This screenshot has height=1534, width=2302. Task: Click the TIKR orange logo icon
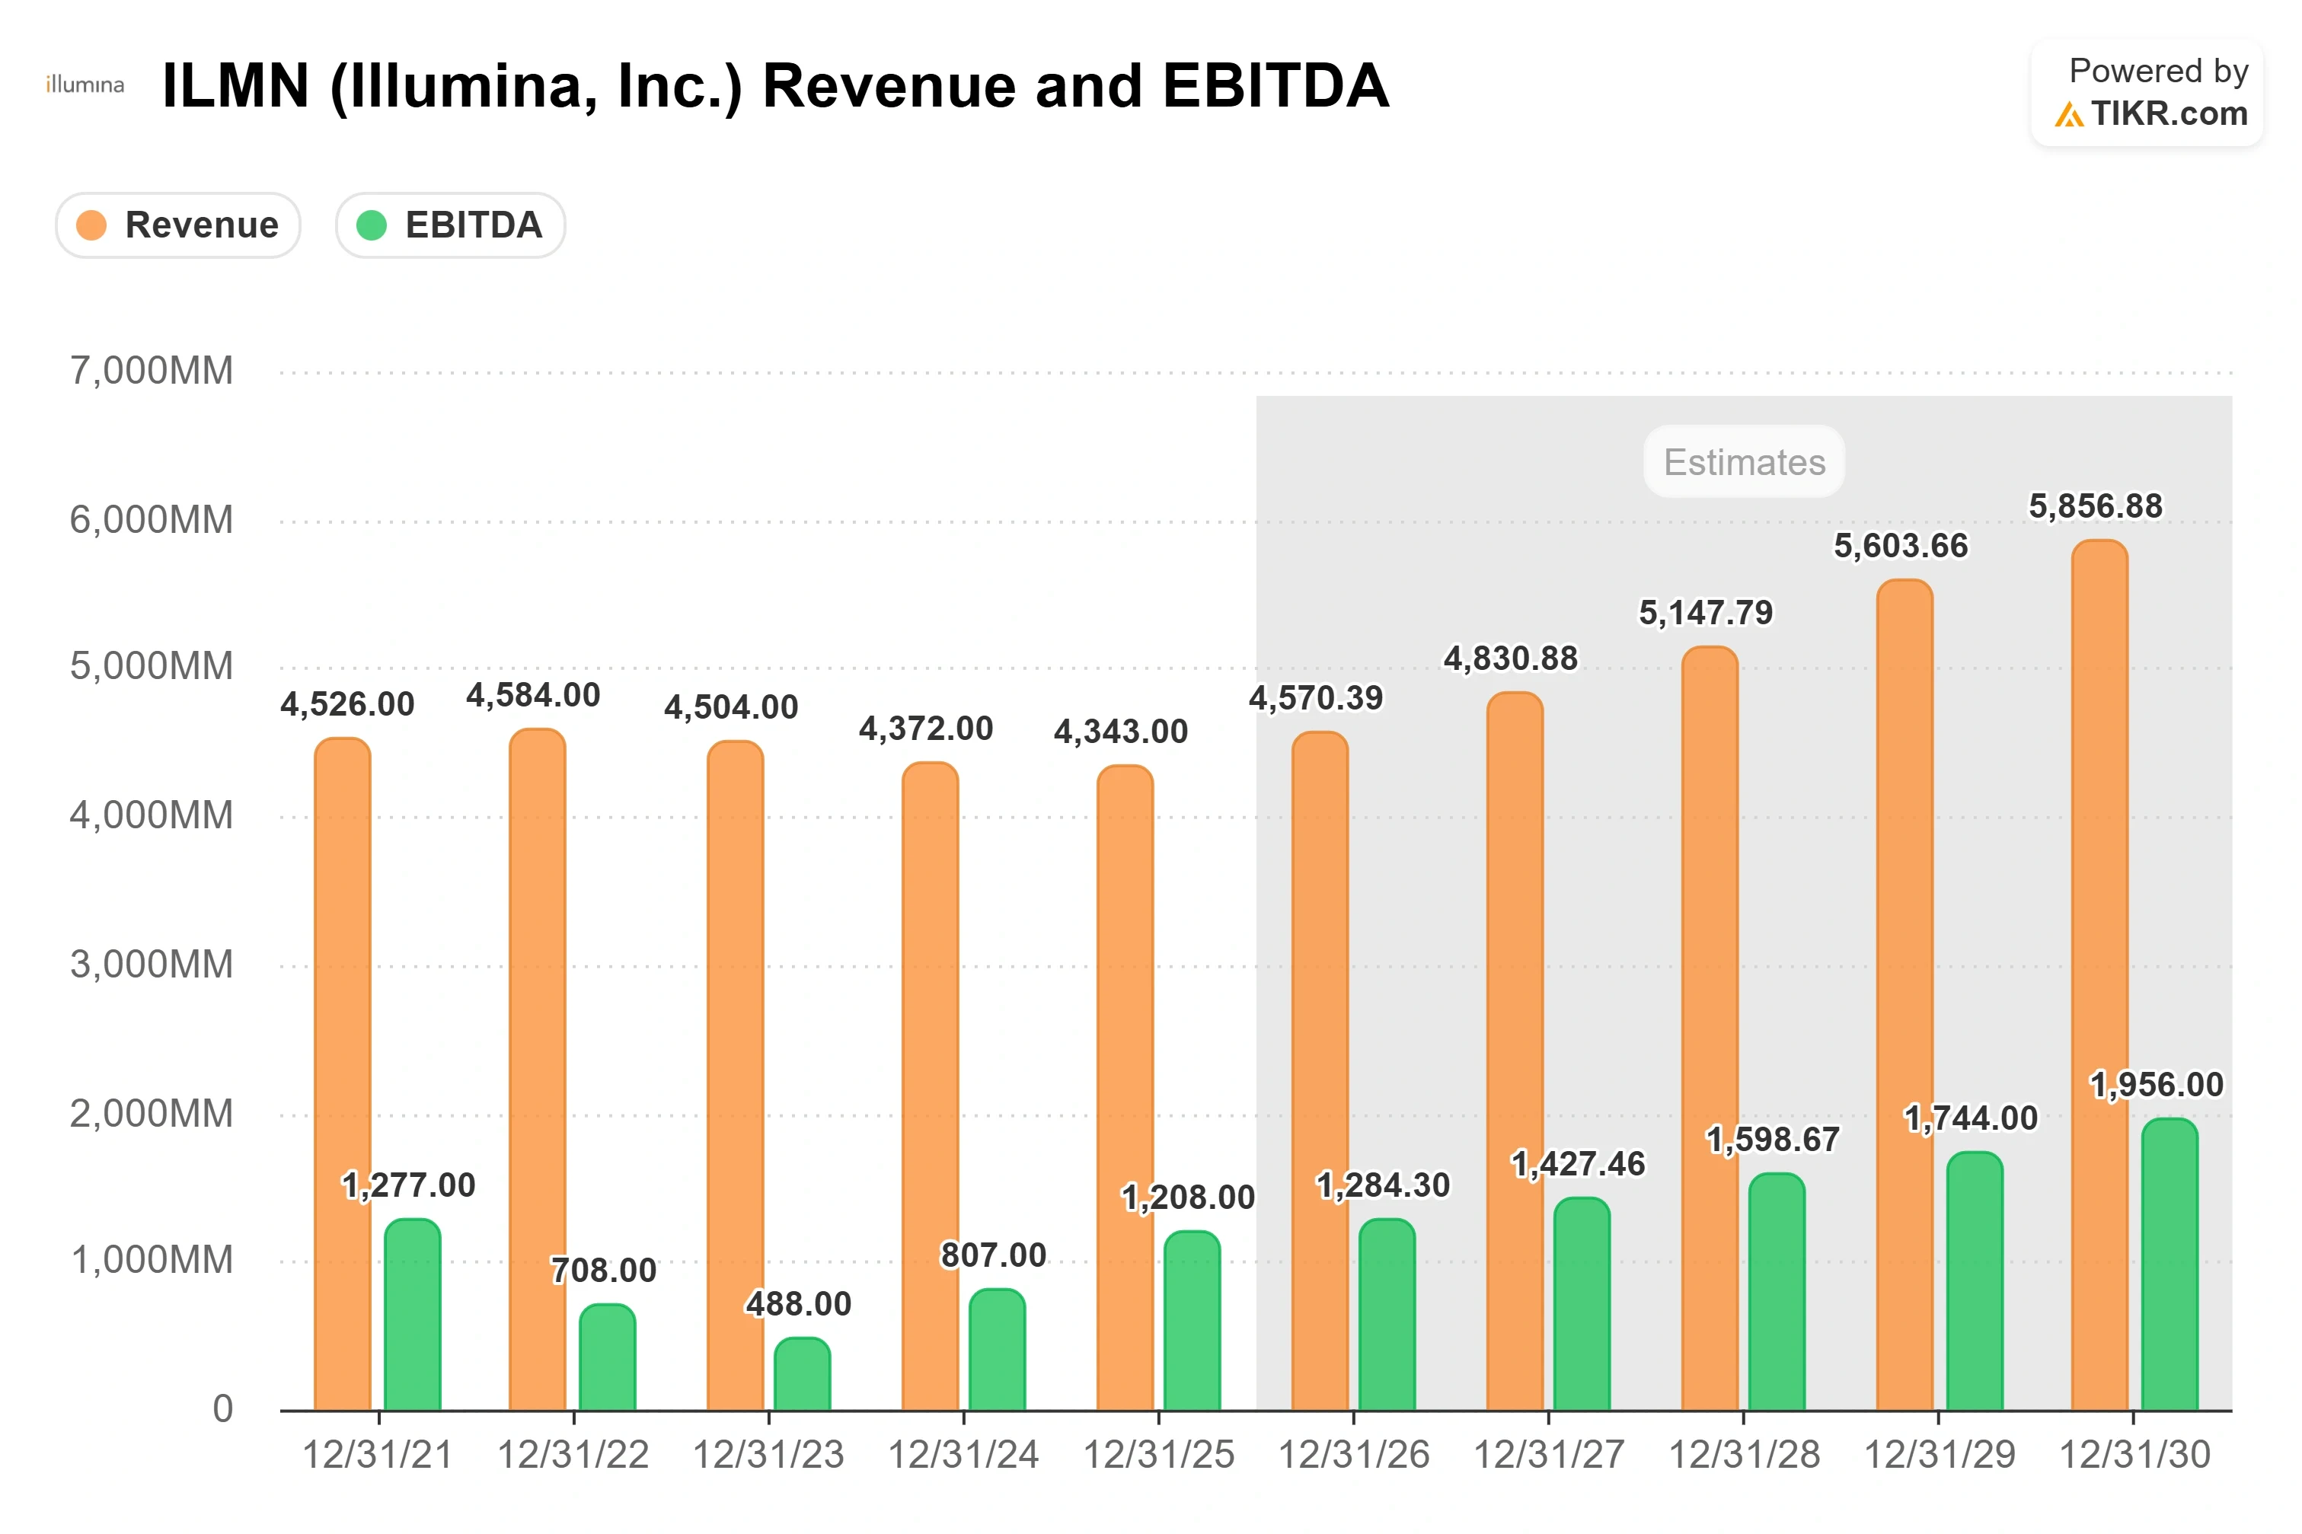pyautogui.click(x=2068, y=116)
